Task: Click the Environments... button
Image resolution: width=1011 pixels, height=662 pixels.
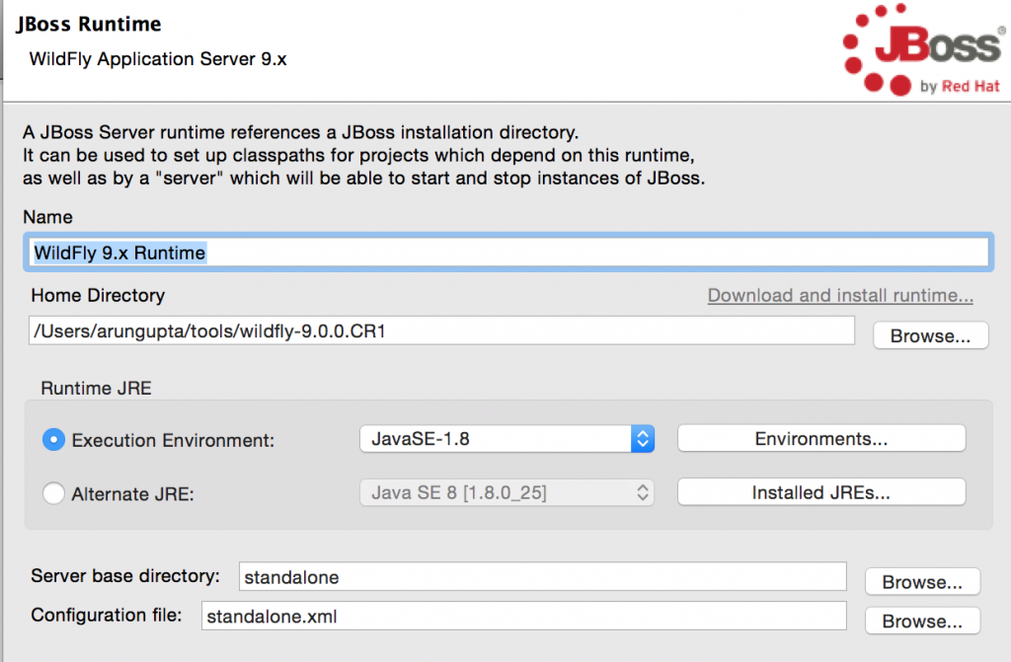Action: pos(821,439)
